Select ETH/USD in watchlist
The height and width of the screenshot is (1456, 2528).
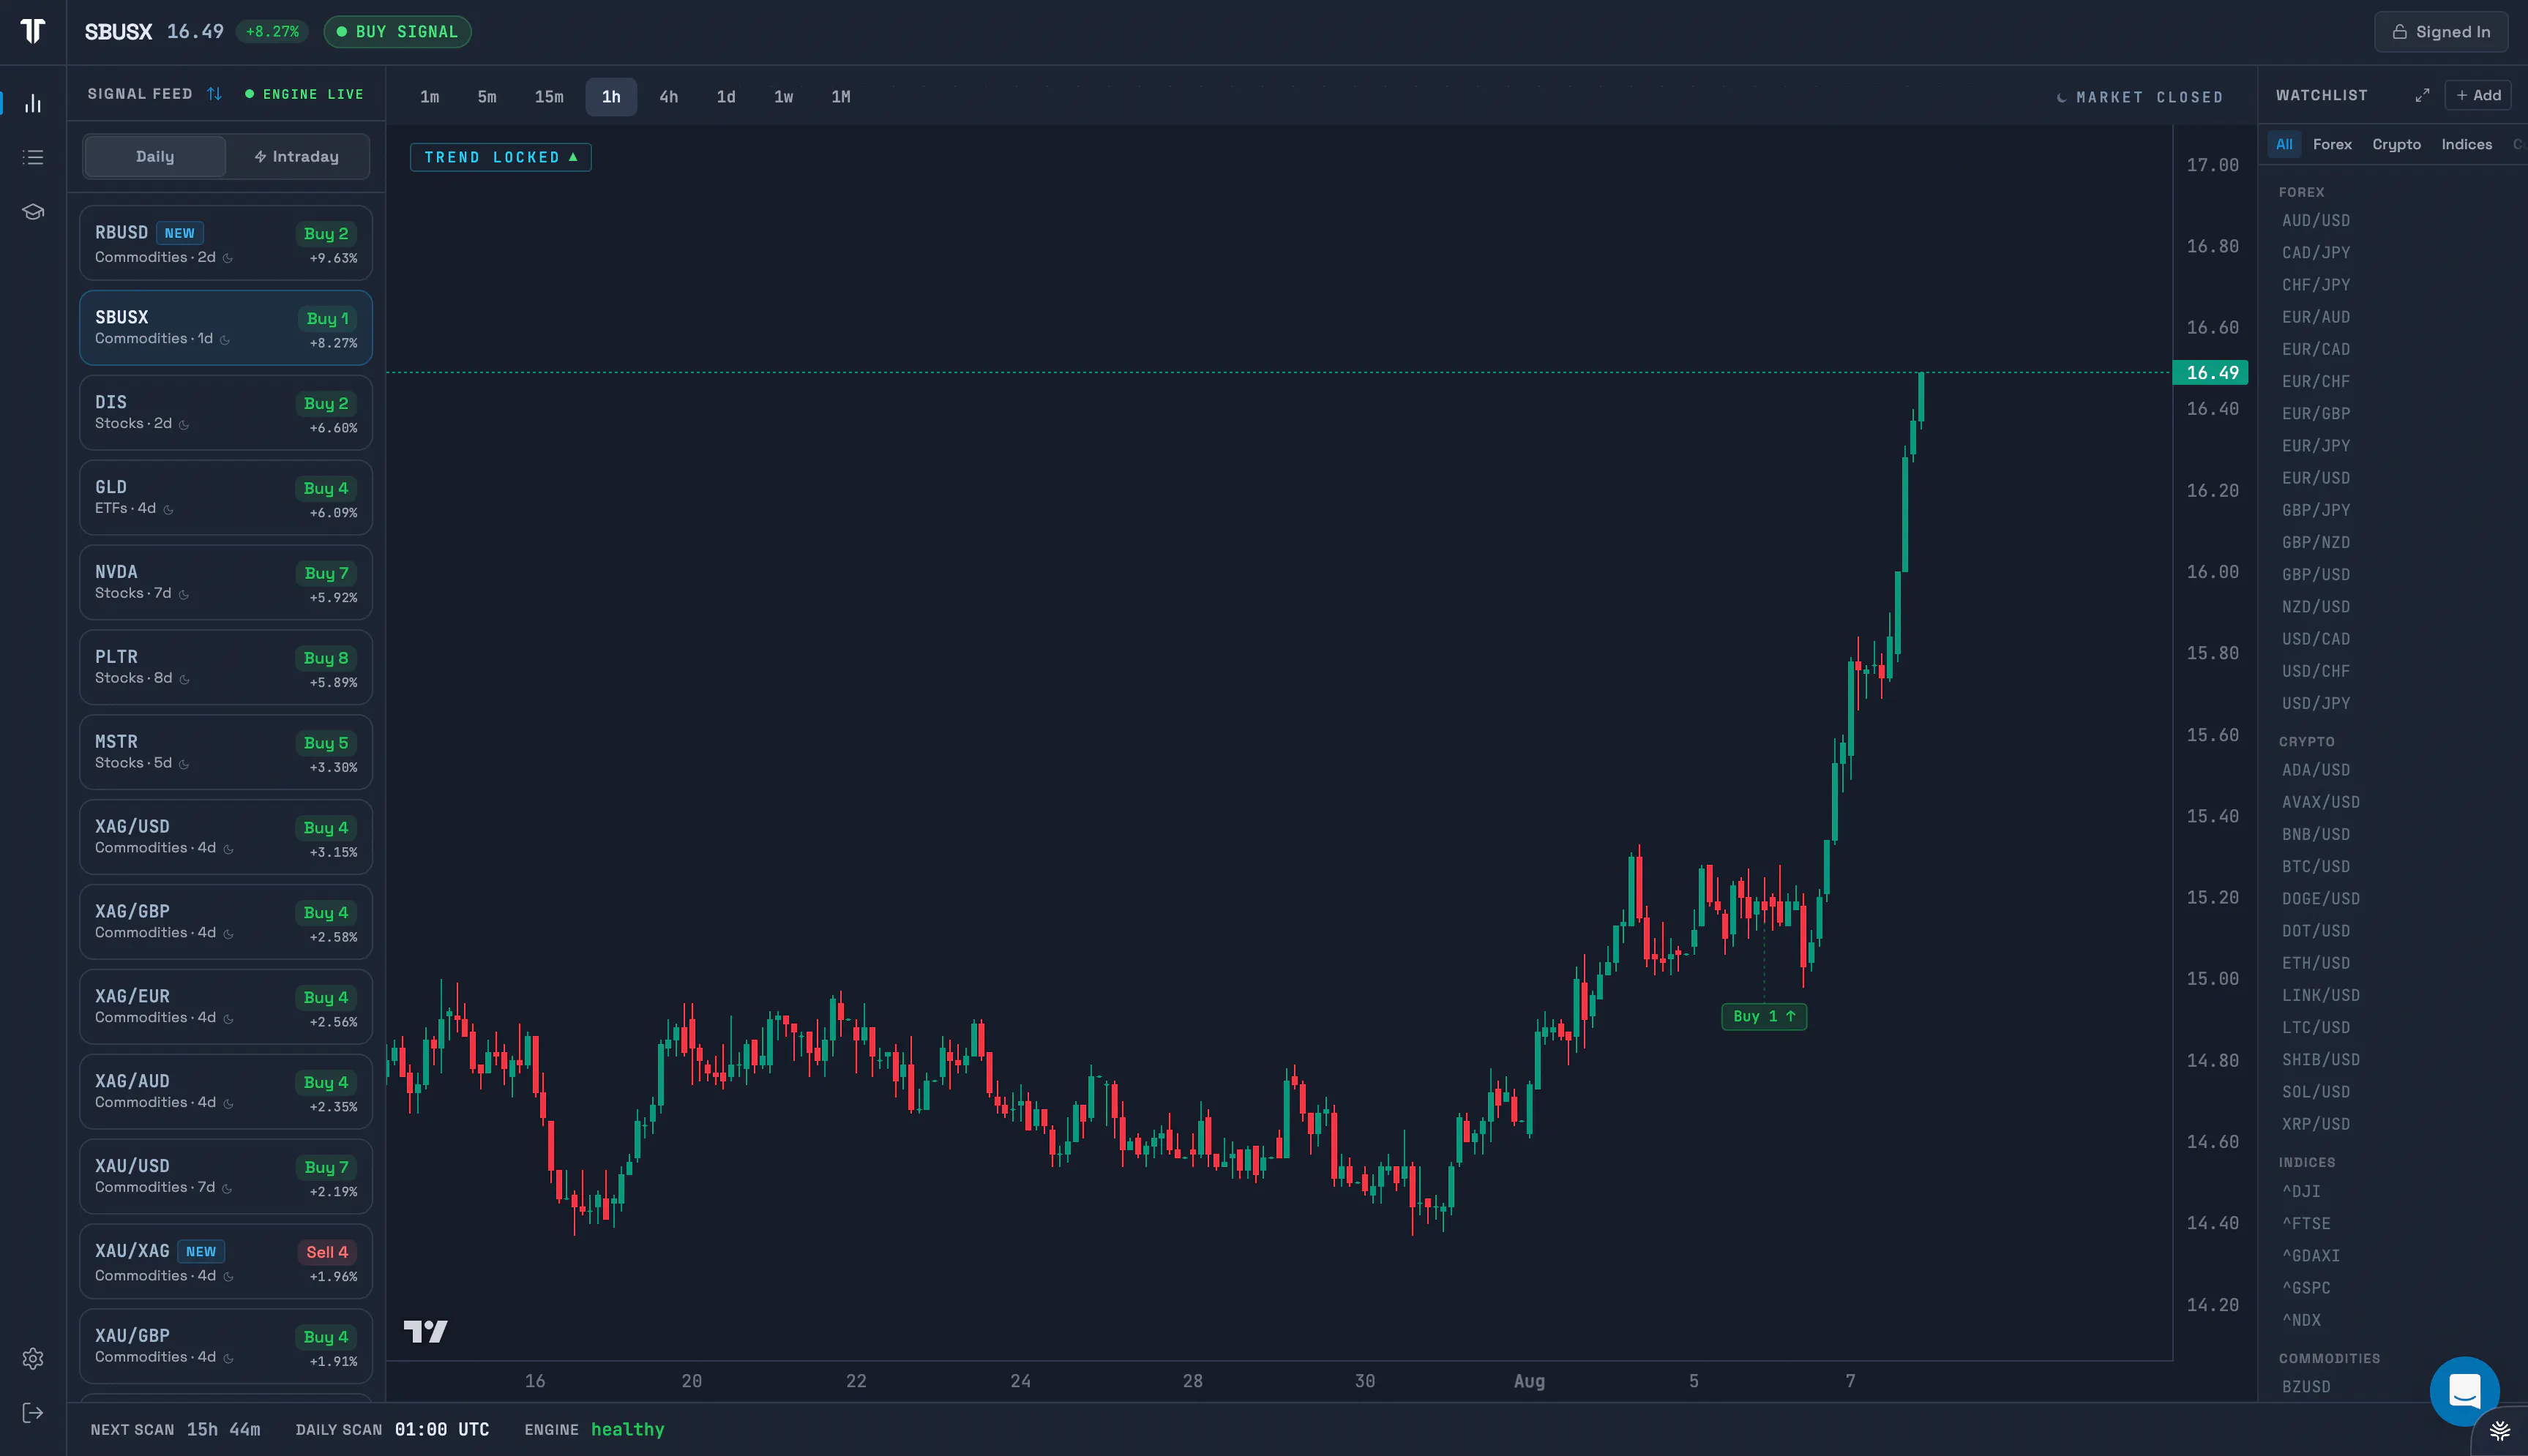pyautogui.click(x=2316, y=963)
